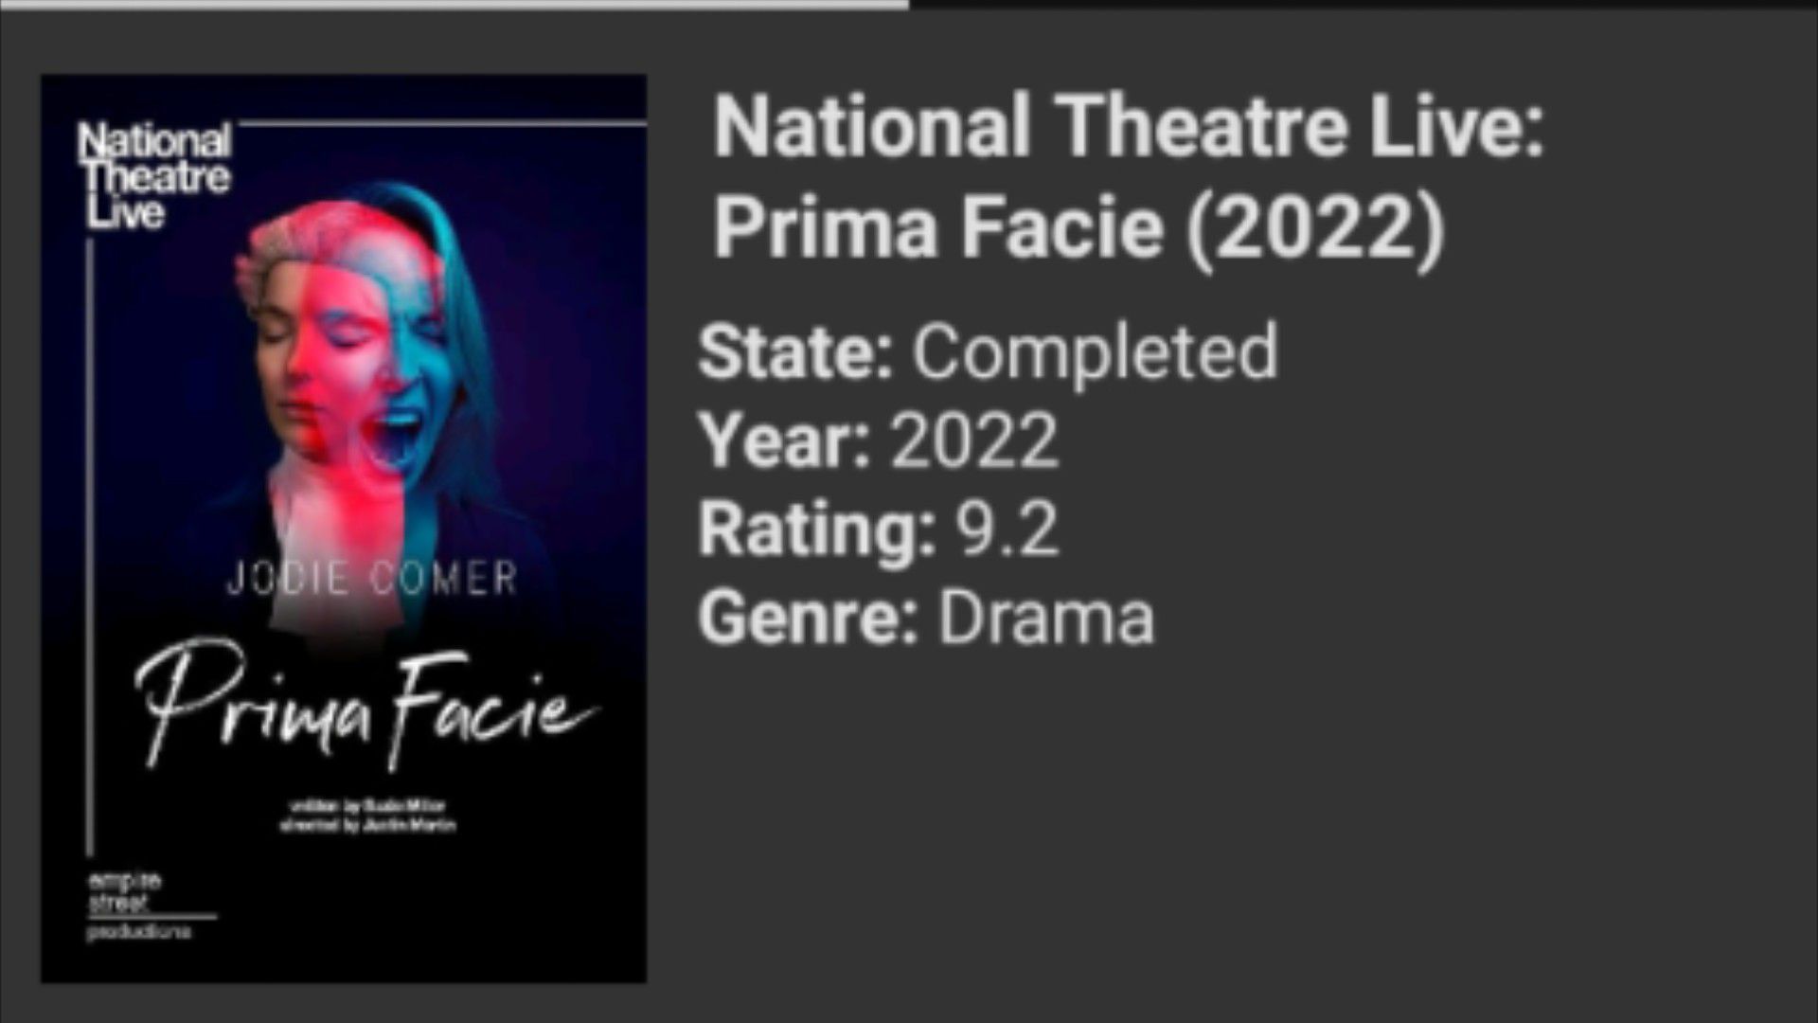Click the empire street productions logo
The image size is (1818, 1023).
139,906
